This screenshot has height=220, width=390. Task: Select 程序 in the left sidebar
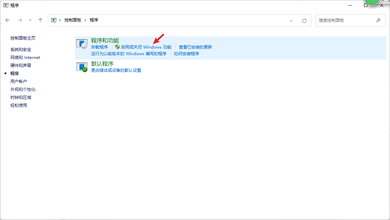pos(15,74)
